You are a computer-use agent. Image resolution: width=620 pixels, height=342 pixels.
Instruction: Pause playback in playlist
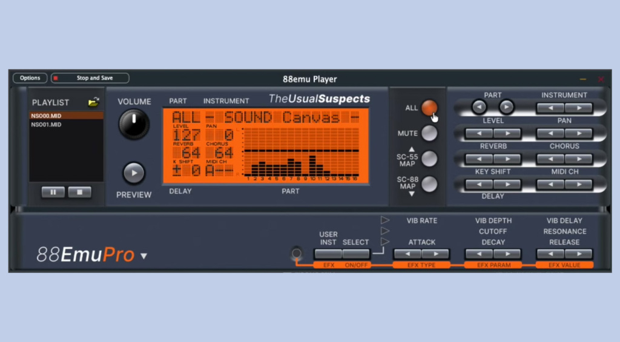point(53,192)
